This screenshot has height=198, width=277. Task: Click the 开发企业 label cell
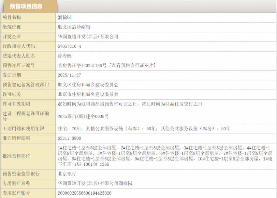click(x=28, y=37)
